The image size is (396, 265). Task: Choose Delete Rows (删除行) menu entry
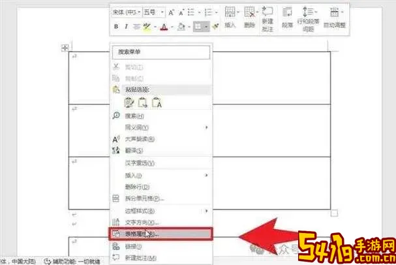[161, 187]
